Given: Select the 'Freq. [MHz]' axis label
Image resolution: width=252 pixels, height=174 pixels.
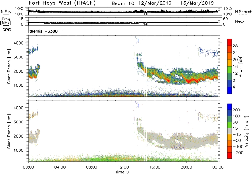Looking at the screenshot, I should [x=6, y=21].
